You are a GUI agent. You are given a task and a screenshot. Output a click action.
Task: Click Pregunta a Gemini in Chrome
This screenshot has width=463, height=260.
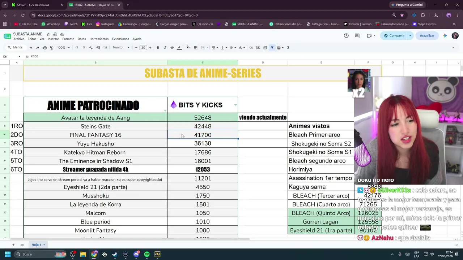click(x=407, y=5)
